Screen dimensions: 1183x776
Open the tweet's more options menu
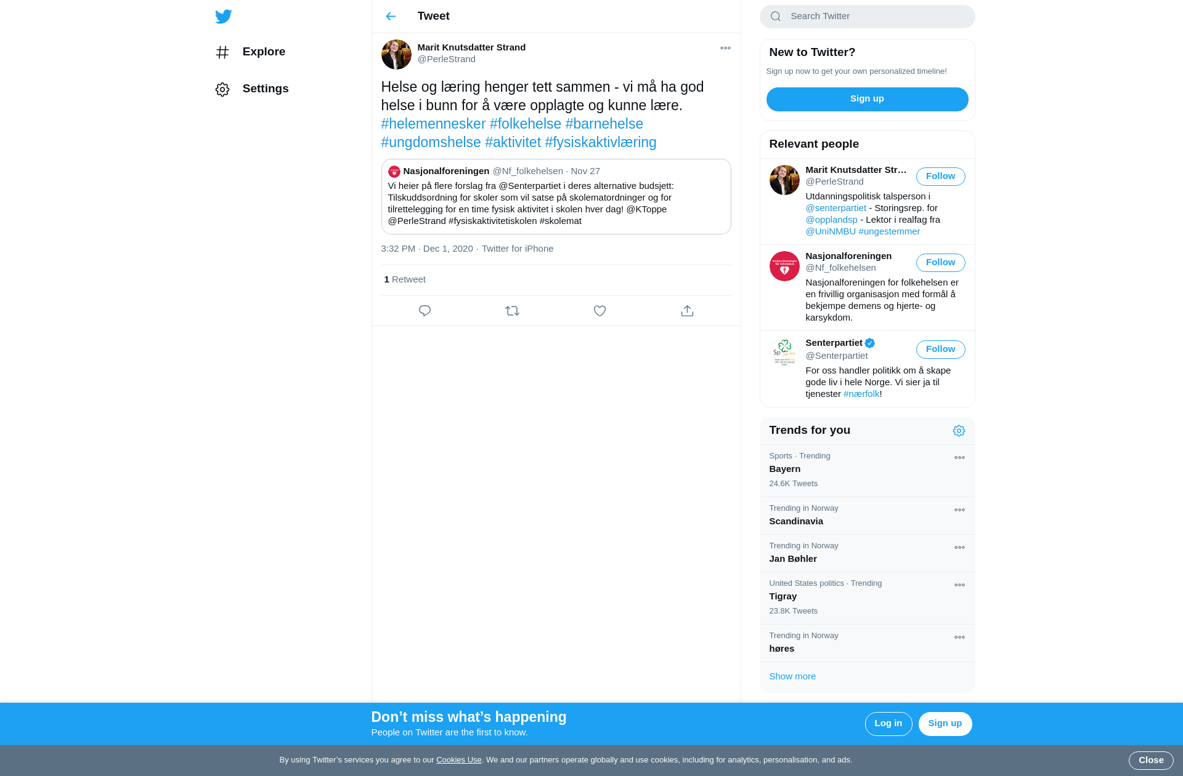725,48
